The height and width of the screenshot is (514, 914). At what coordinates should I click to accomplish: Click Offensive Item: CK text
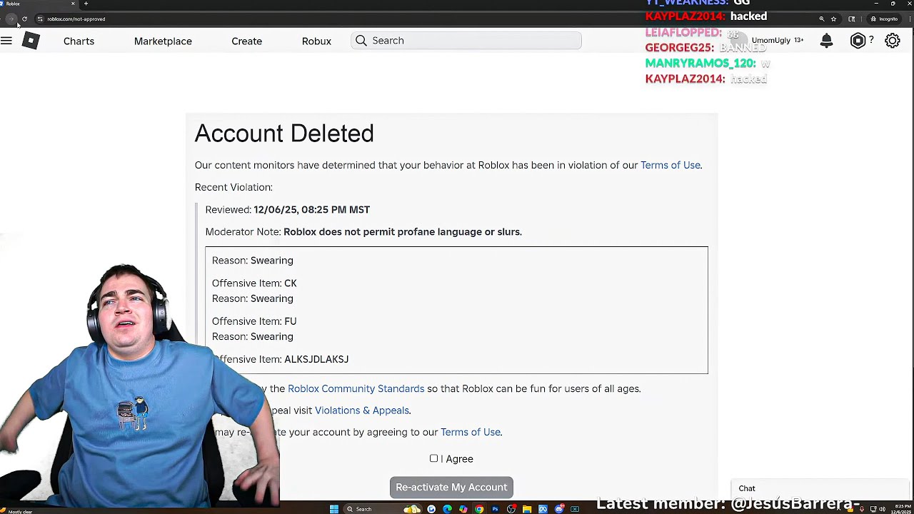pyautogui.click(x=254, y=283)
